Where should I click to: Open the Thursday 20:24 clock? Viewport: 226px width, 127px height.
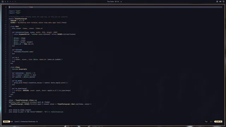(x=113, y=1)
